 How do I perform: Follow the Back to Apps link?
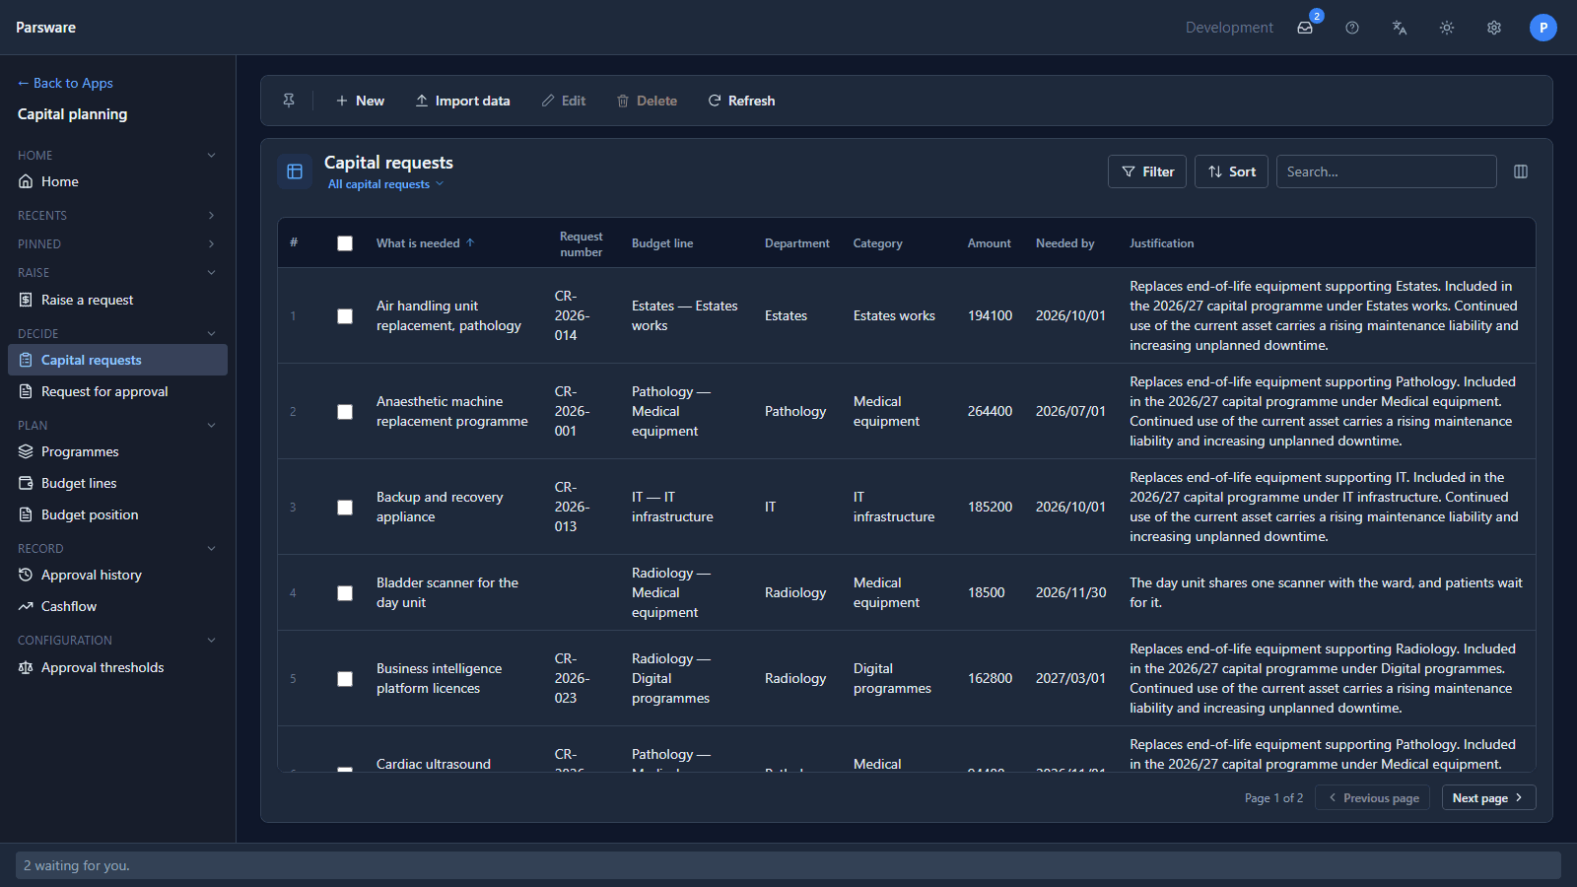[65, 83]
